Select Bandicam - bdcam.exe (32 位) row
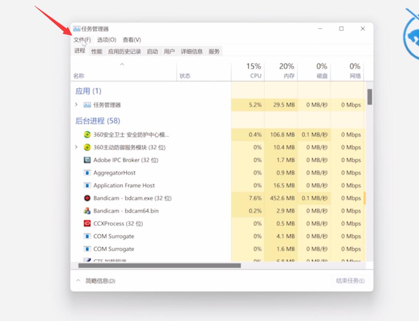419x321 pixels. coord(218,198)
